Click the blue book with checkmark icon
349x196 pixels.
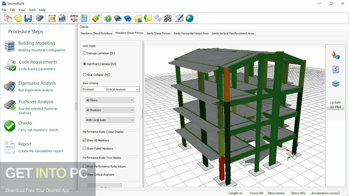128,18
